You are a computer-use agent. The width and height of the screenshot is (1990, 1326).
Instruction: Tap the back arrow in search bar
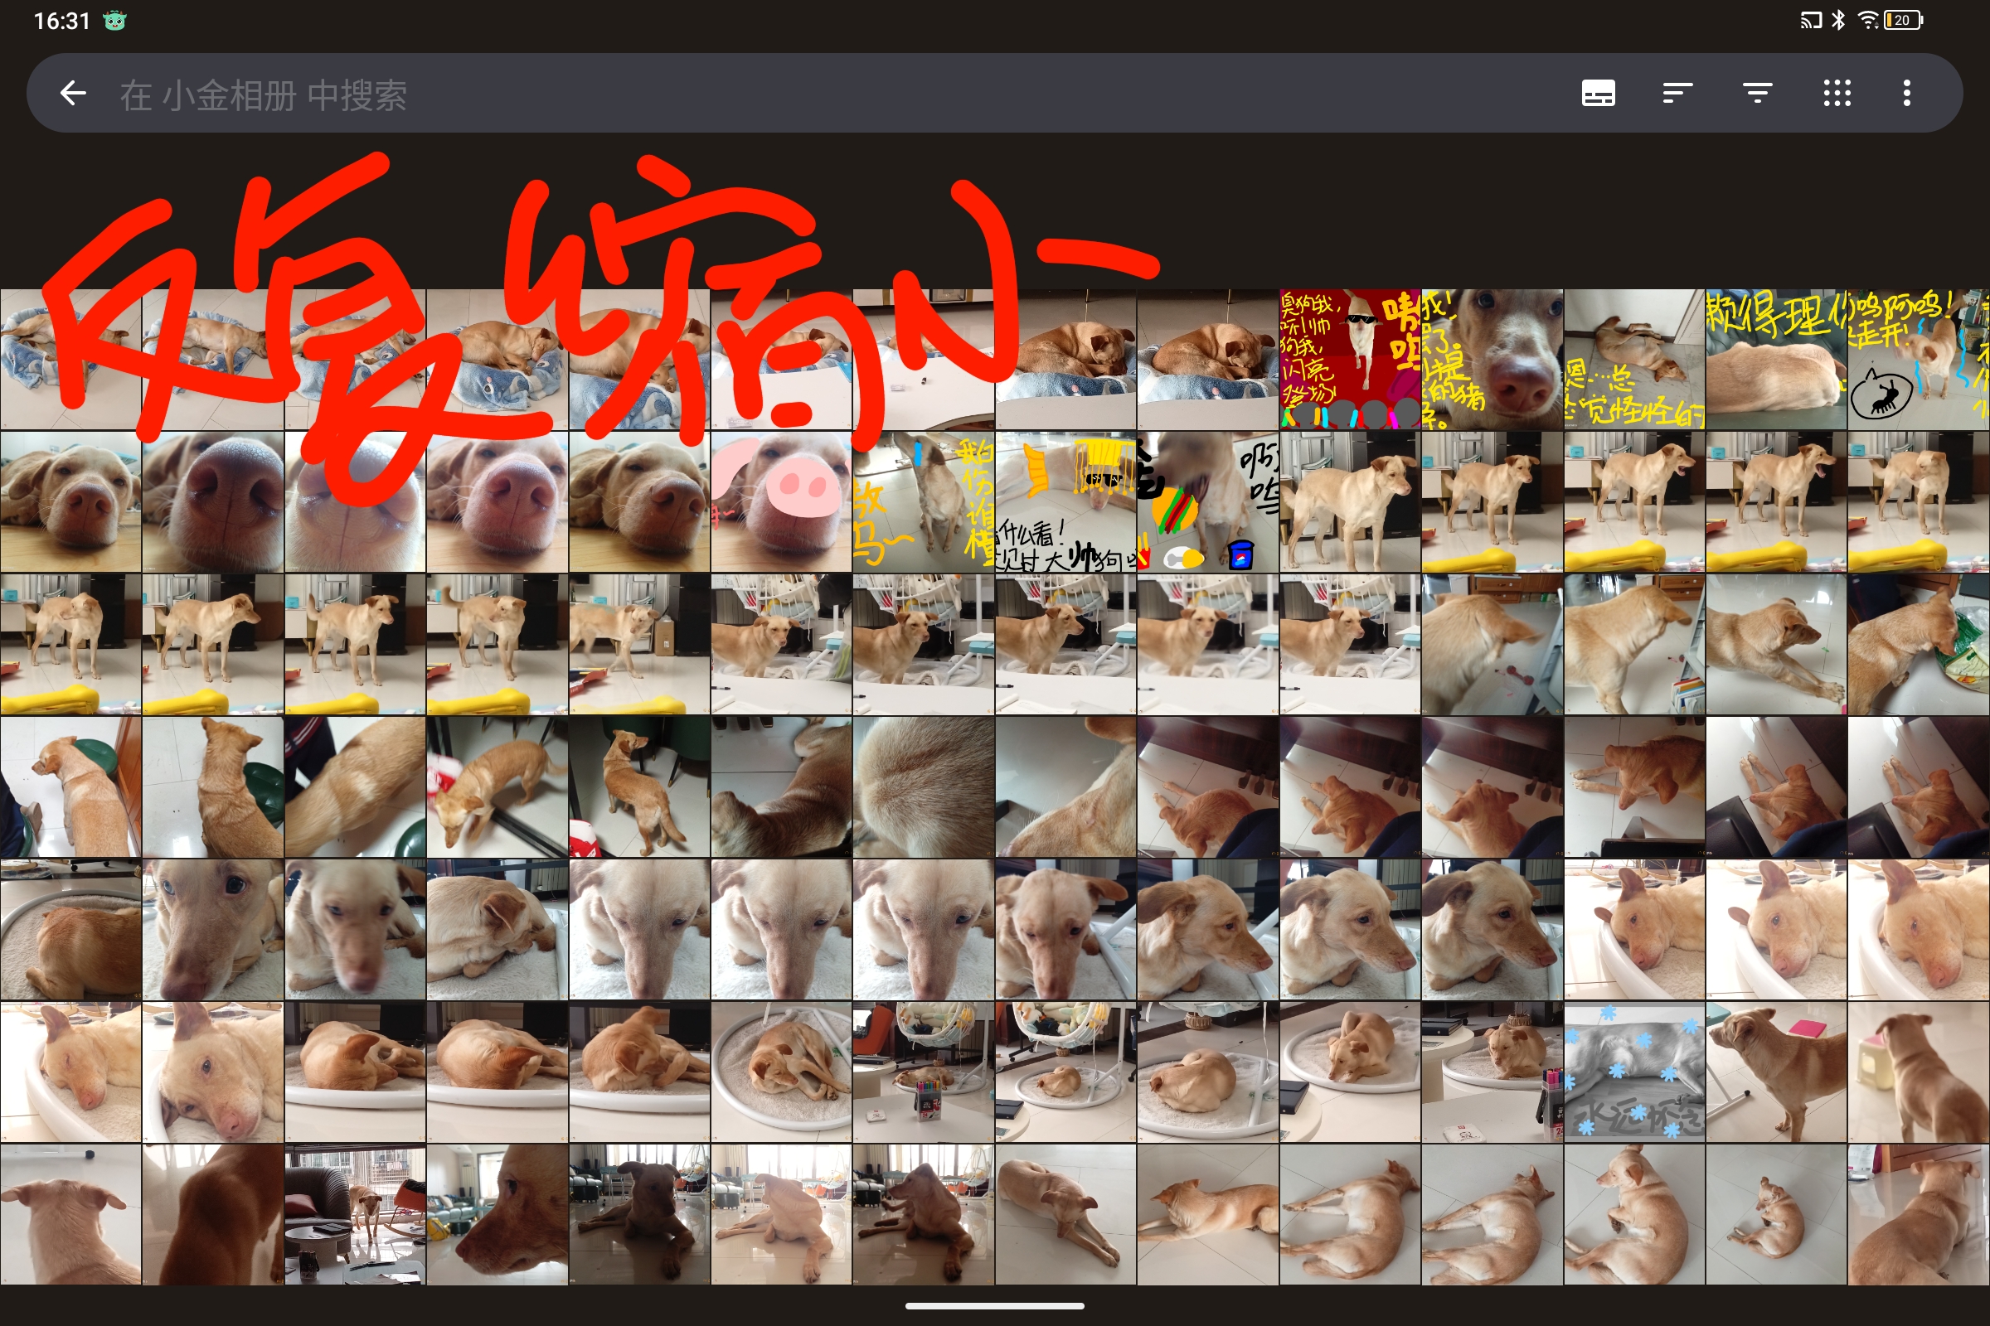(x=74, y=93)
